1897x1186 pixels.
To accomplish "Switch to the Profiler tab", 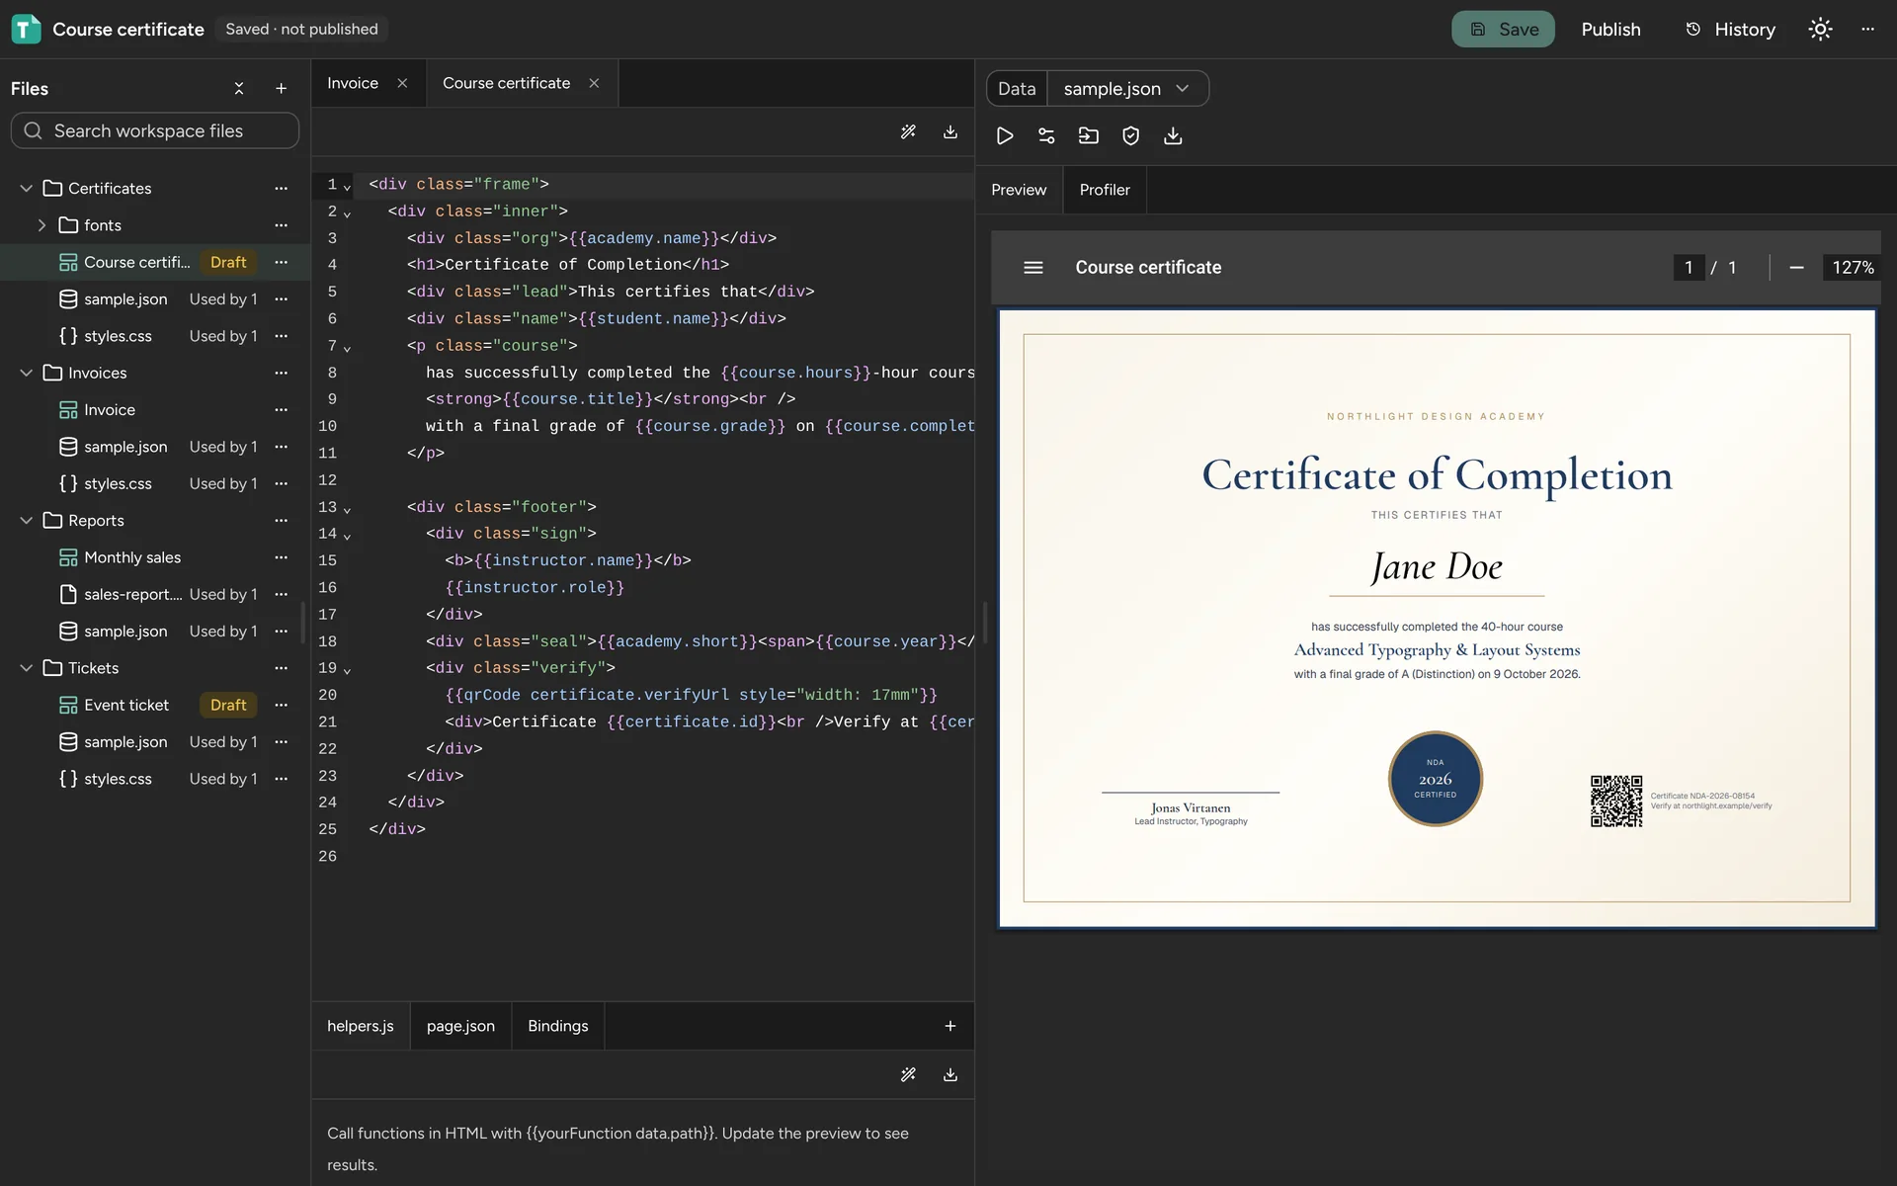I will (1105, 190).
